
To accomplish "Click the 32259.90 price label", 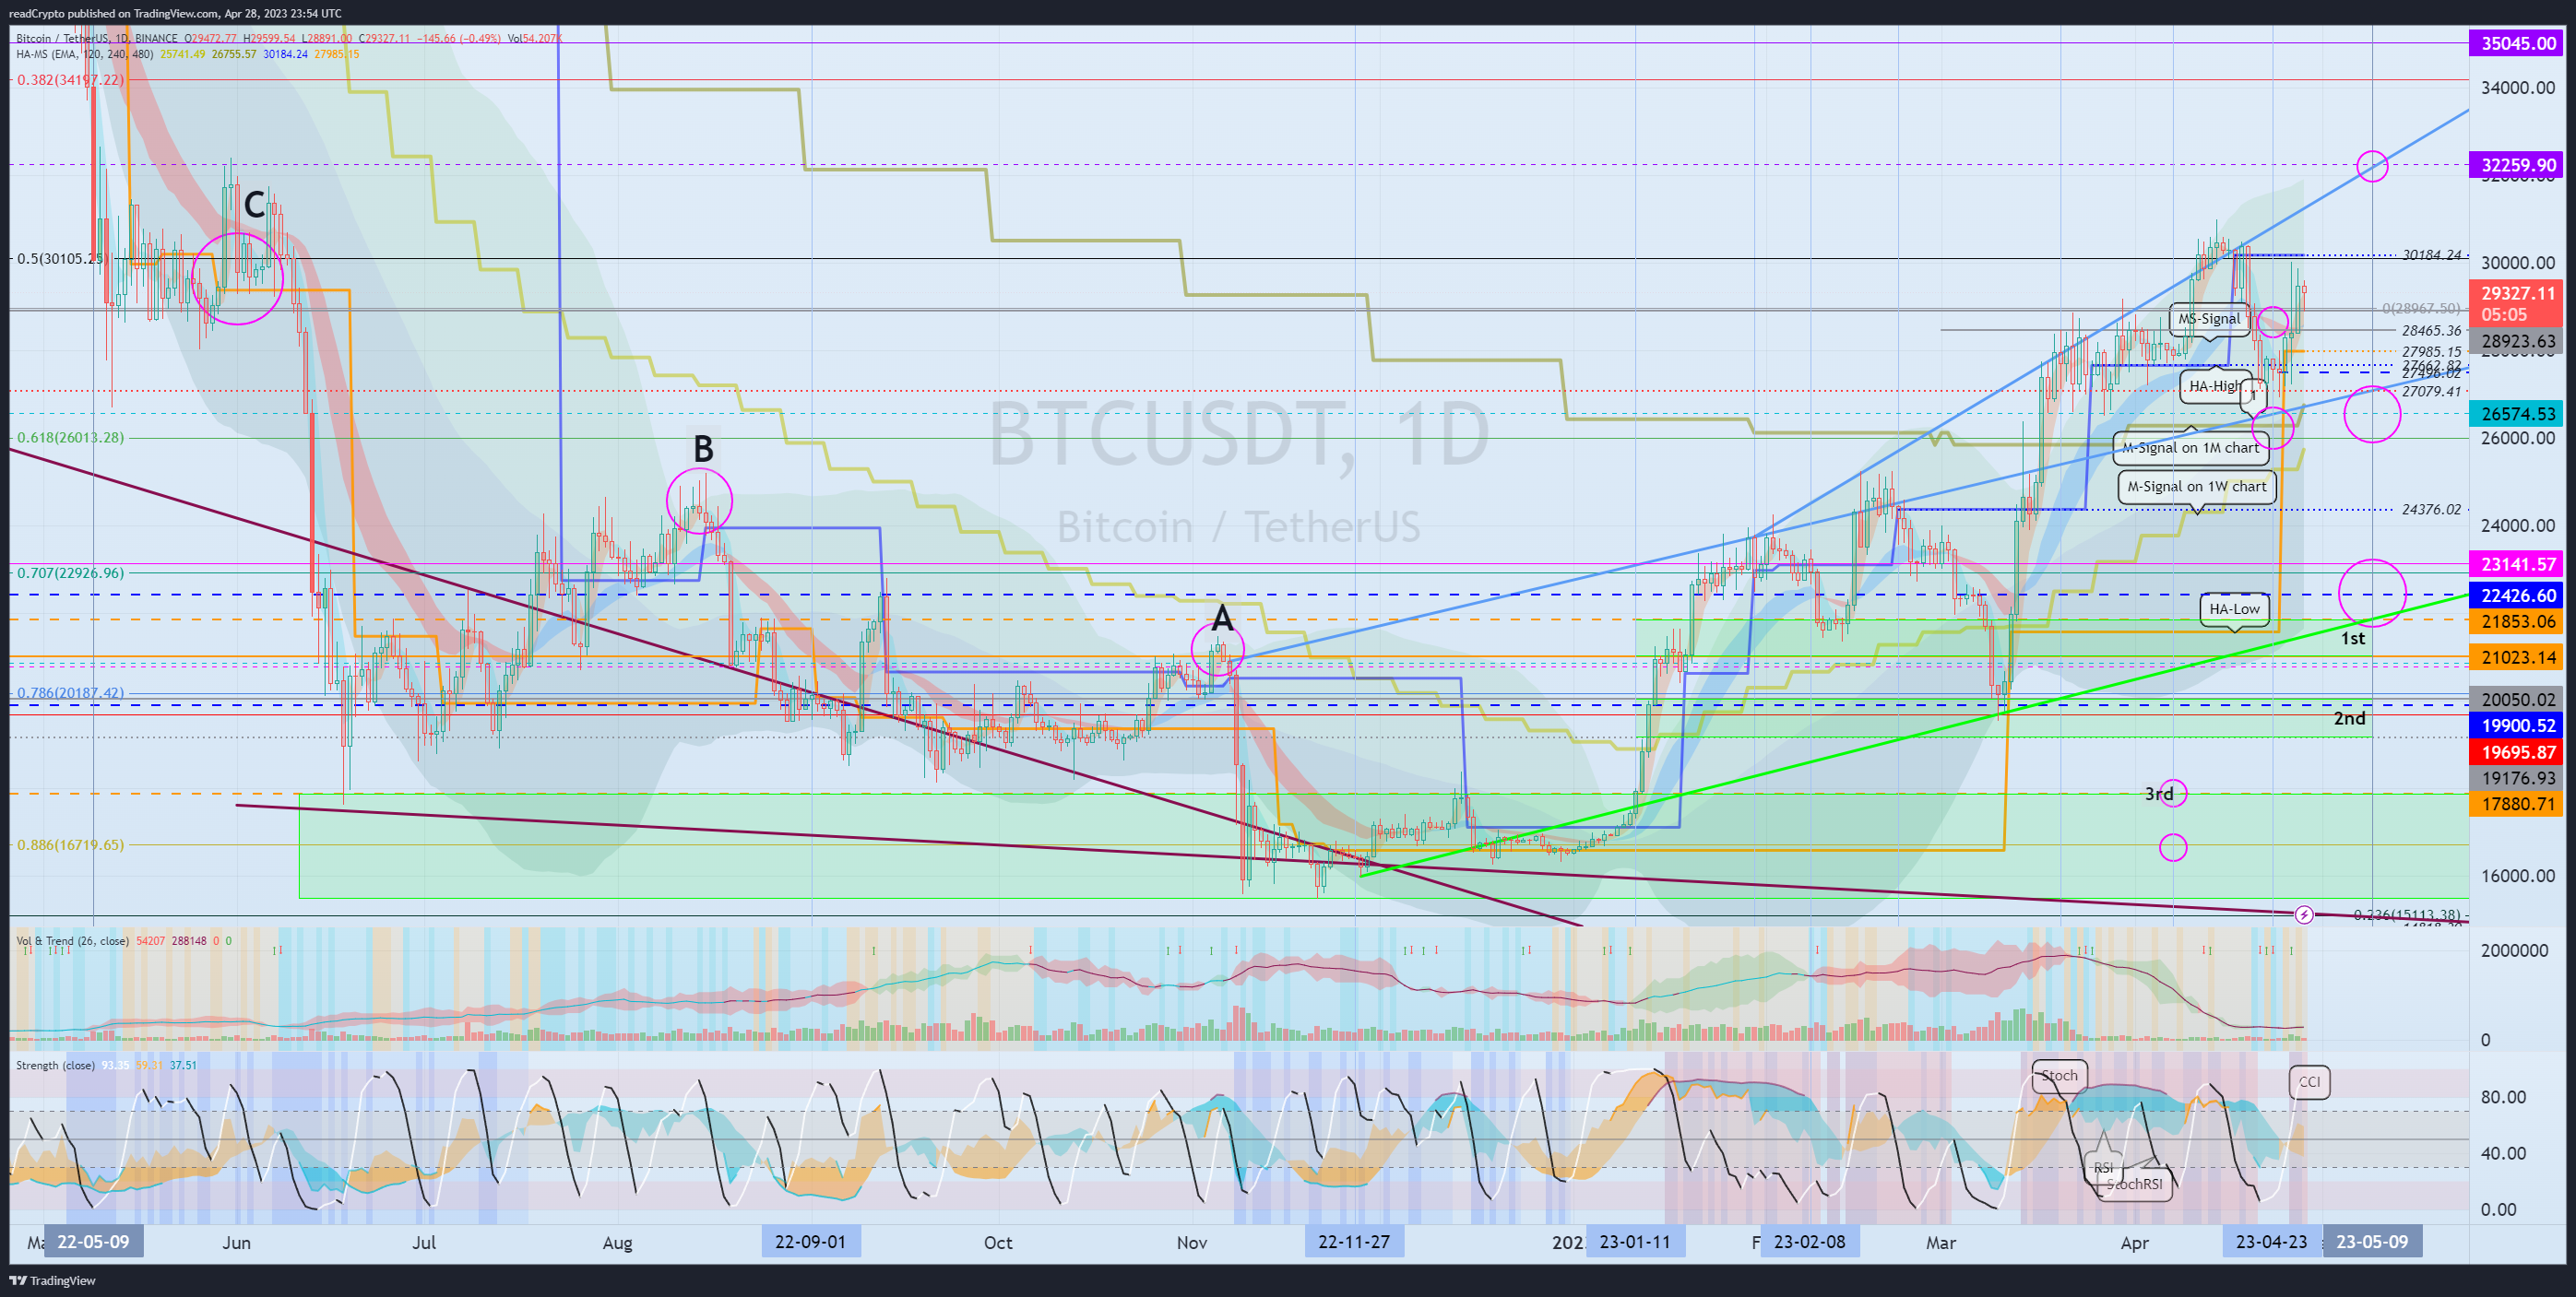I will pyautogui.click(x=2516, y=165).
